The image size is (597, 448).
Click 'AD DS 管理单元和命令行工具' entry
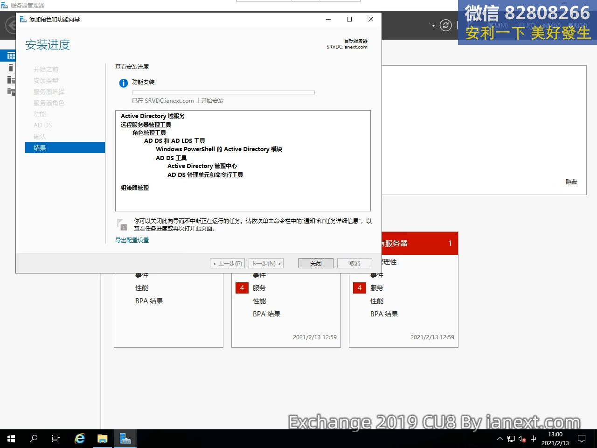(205, 175)
